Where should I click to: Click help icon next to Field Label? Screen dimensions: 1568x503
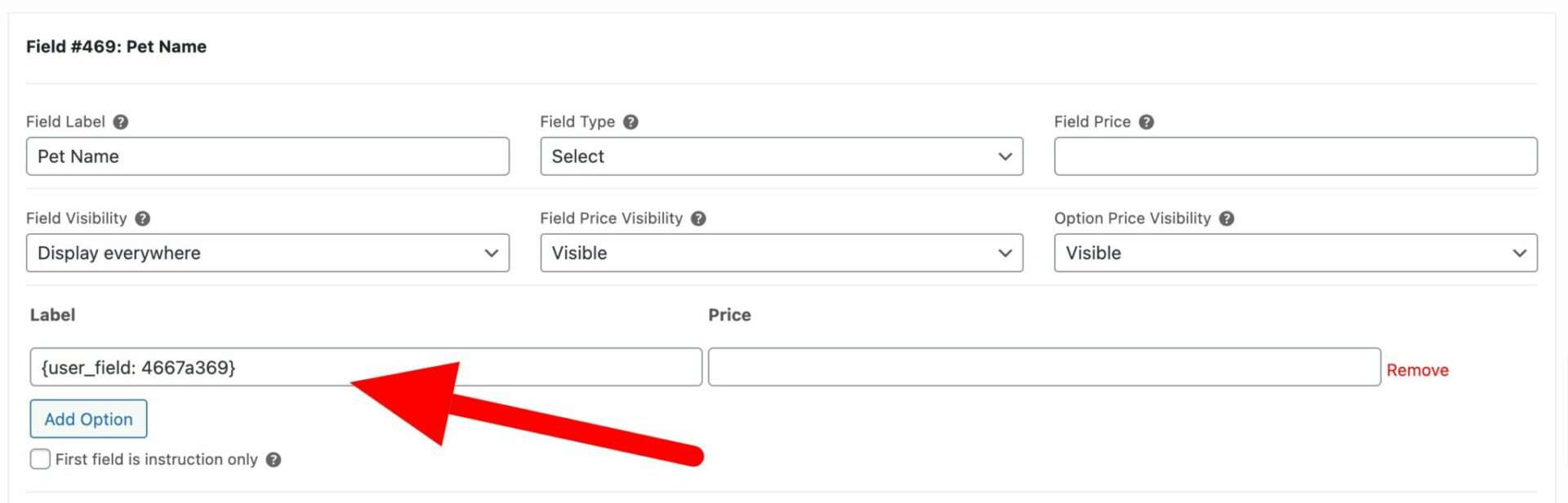pyautogui.click(x=121, y=122)
